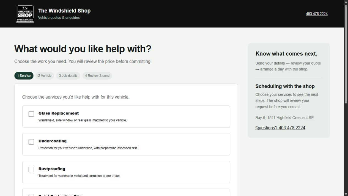Select the Glass Replacement card title
The height and width of the screenshot is (196, 348).
[x=59, y=113]
